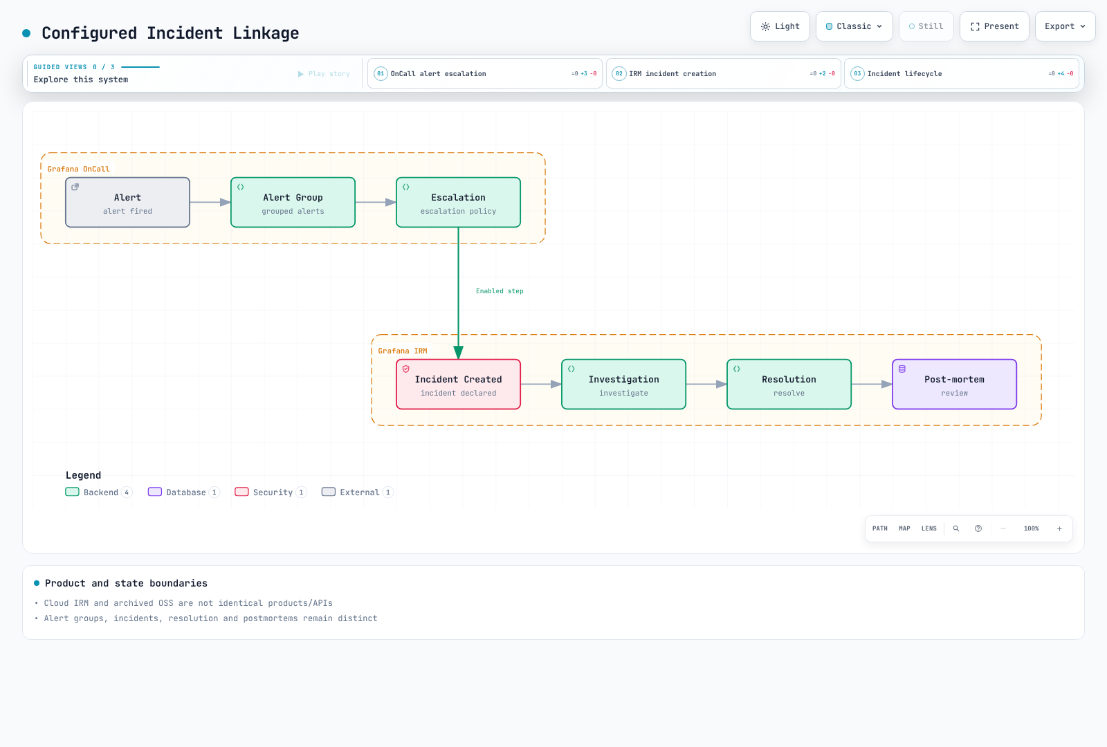Click the 100% zoom level indicator
The image size is (1107, 747).
pos(1032,528)
